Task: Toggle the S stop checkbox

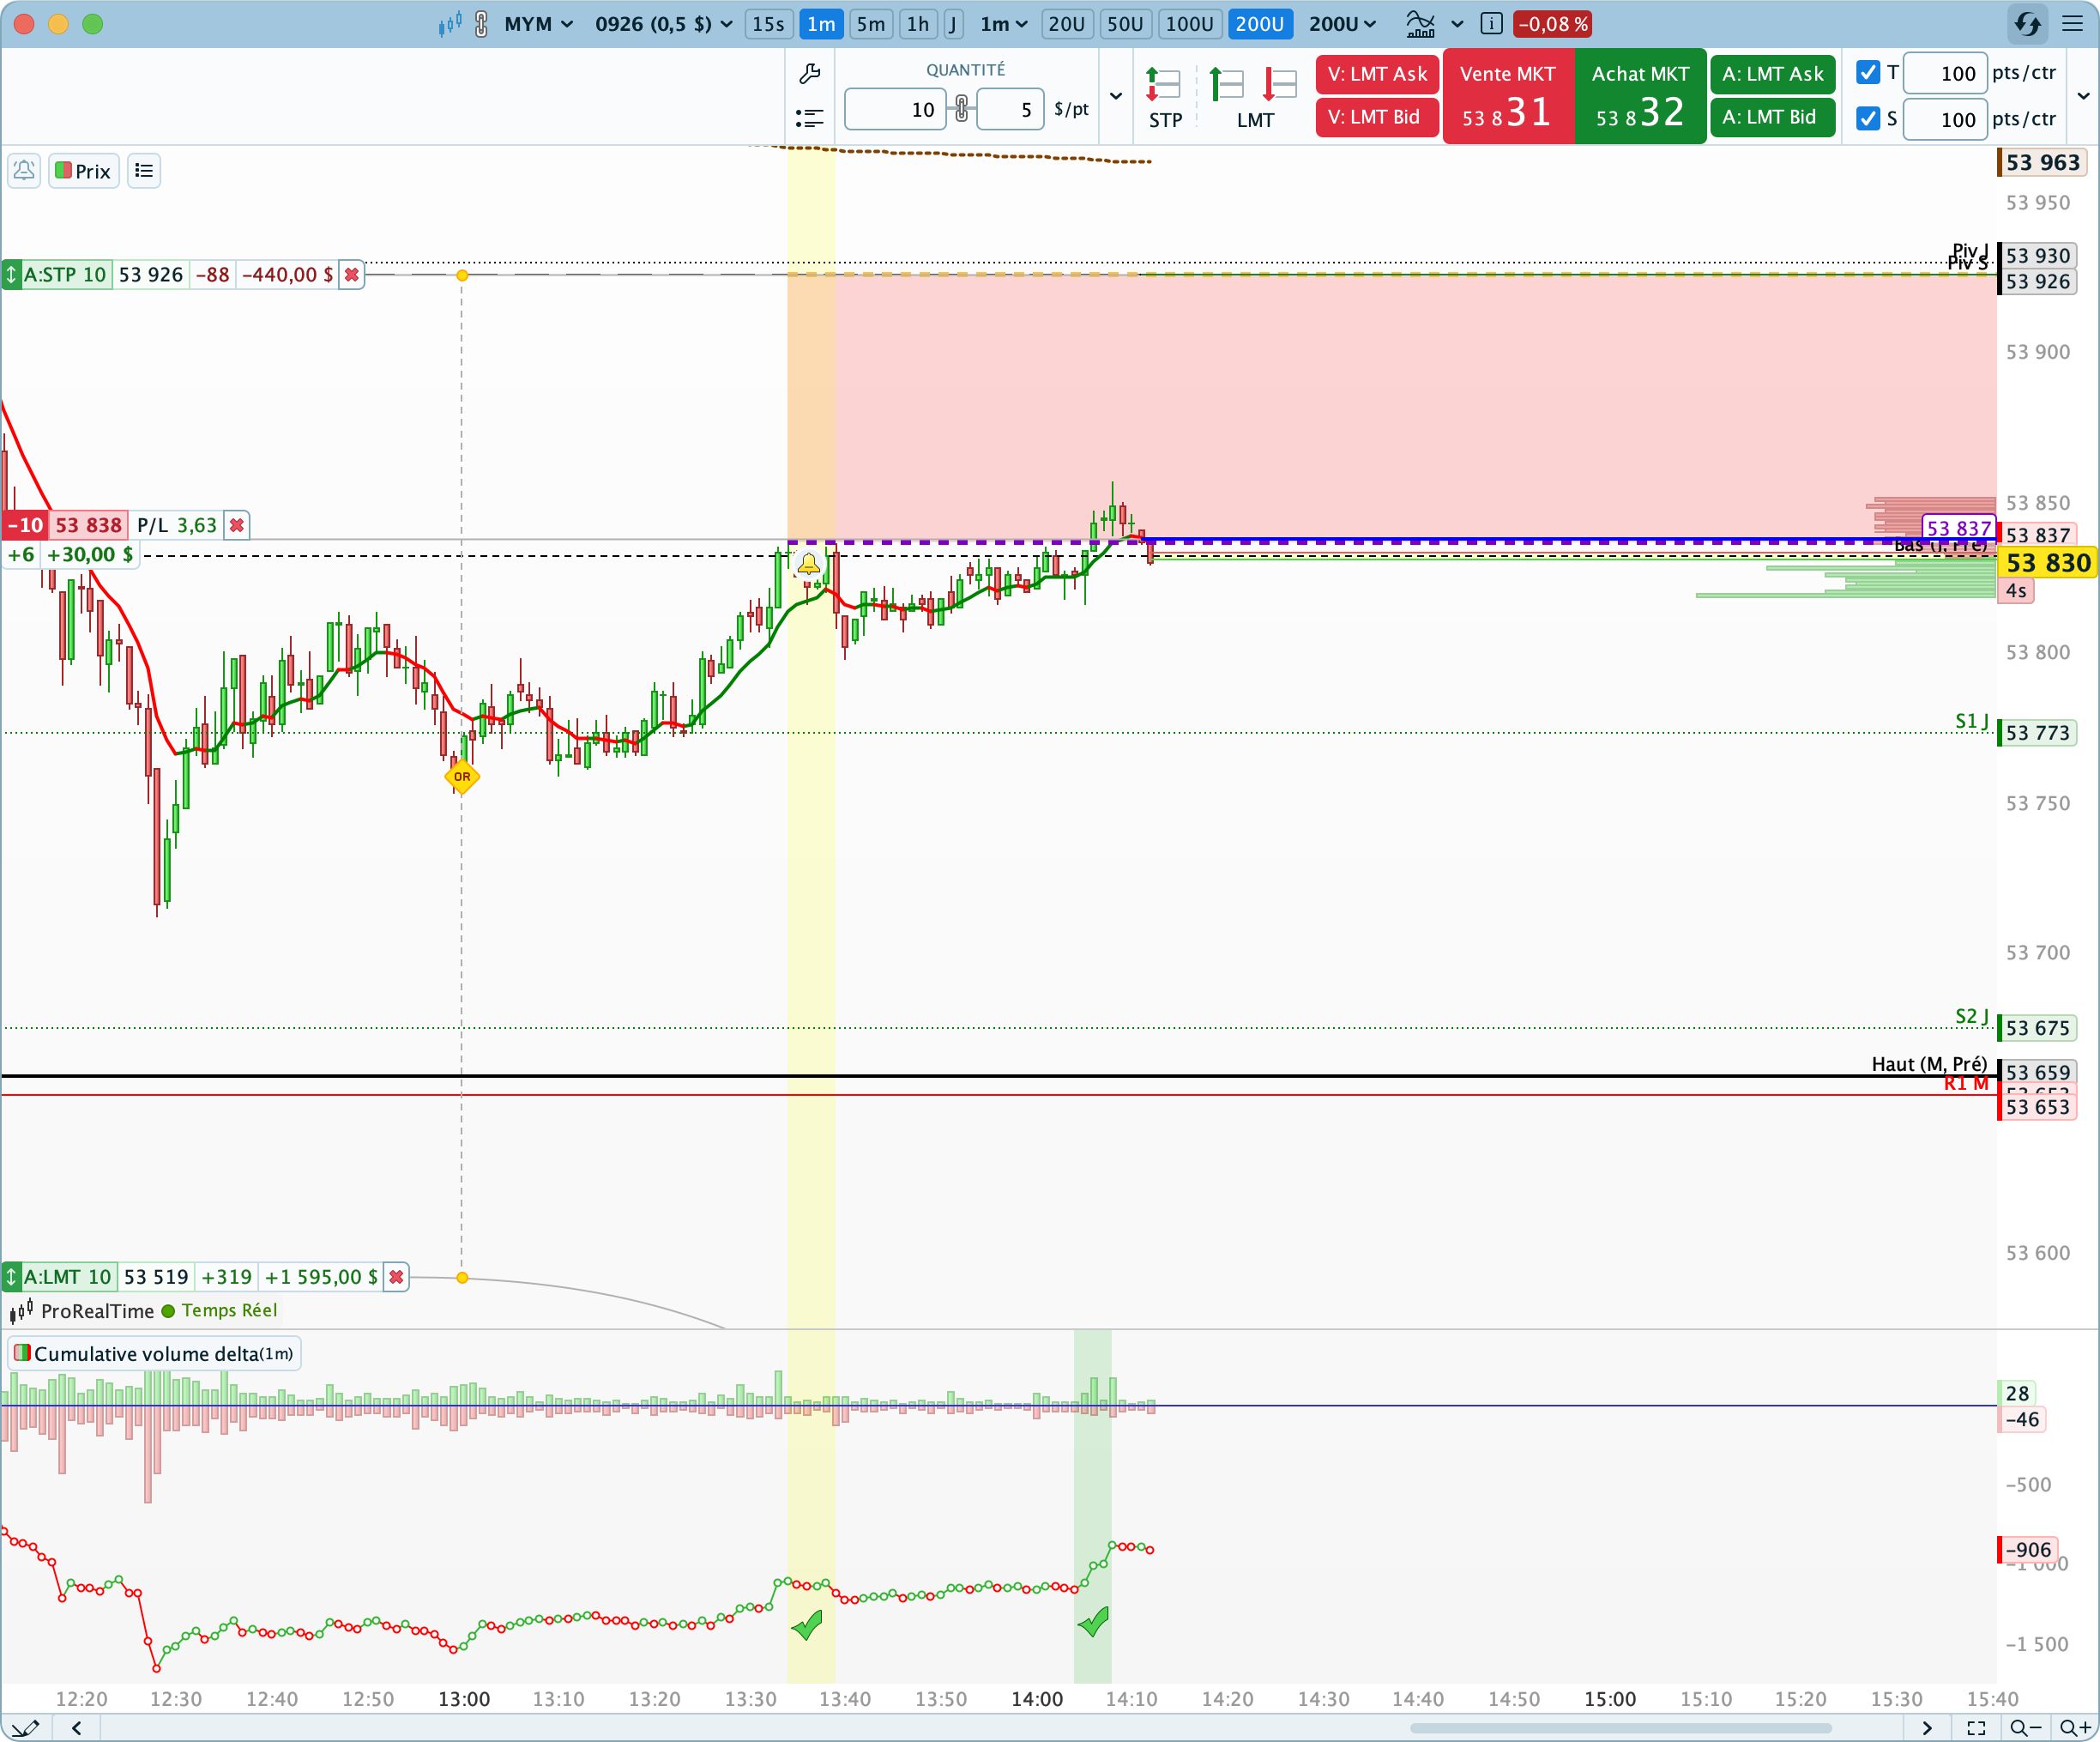Action: tap(1868, 118)
